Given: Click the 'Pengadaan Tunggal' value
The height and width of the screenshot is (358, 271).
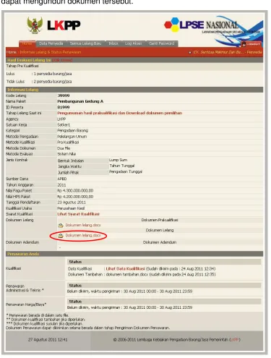Looking at the screenshot, I should [126, 171].
